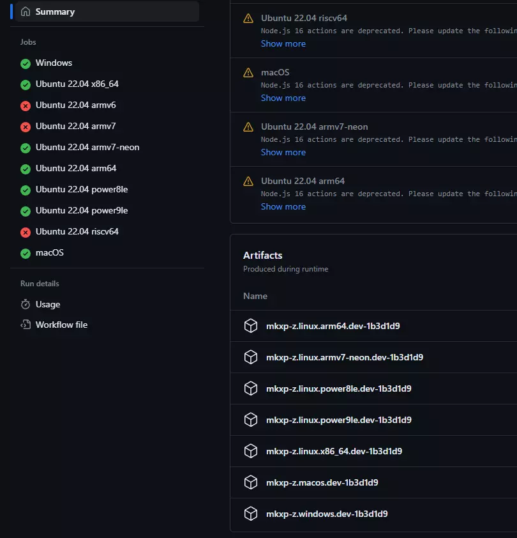Open the Ubuntu 22.04 x86_64 job
Viewport: 517px width, 538px height.
coord(77,84)
